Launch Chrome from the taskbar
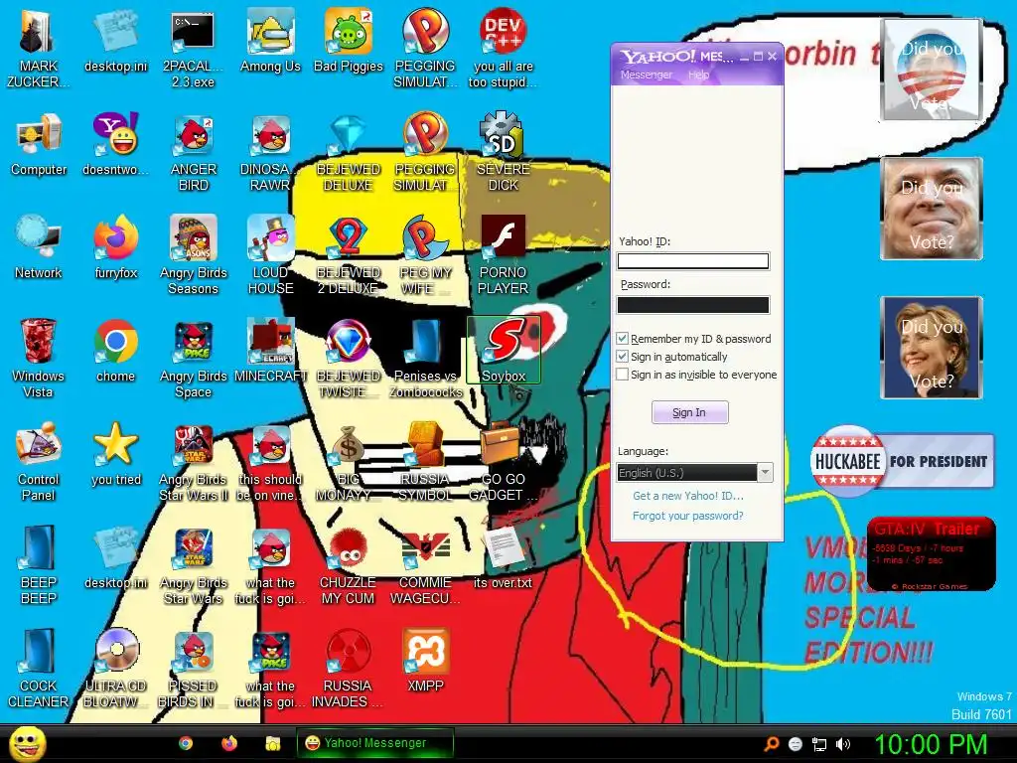Viewport: 1017px width, 763px height. (x=186, y=743)
